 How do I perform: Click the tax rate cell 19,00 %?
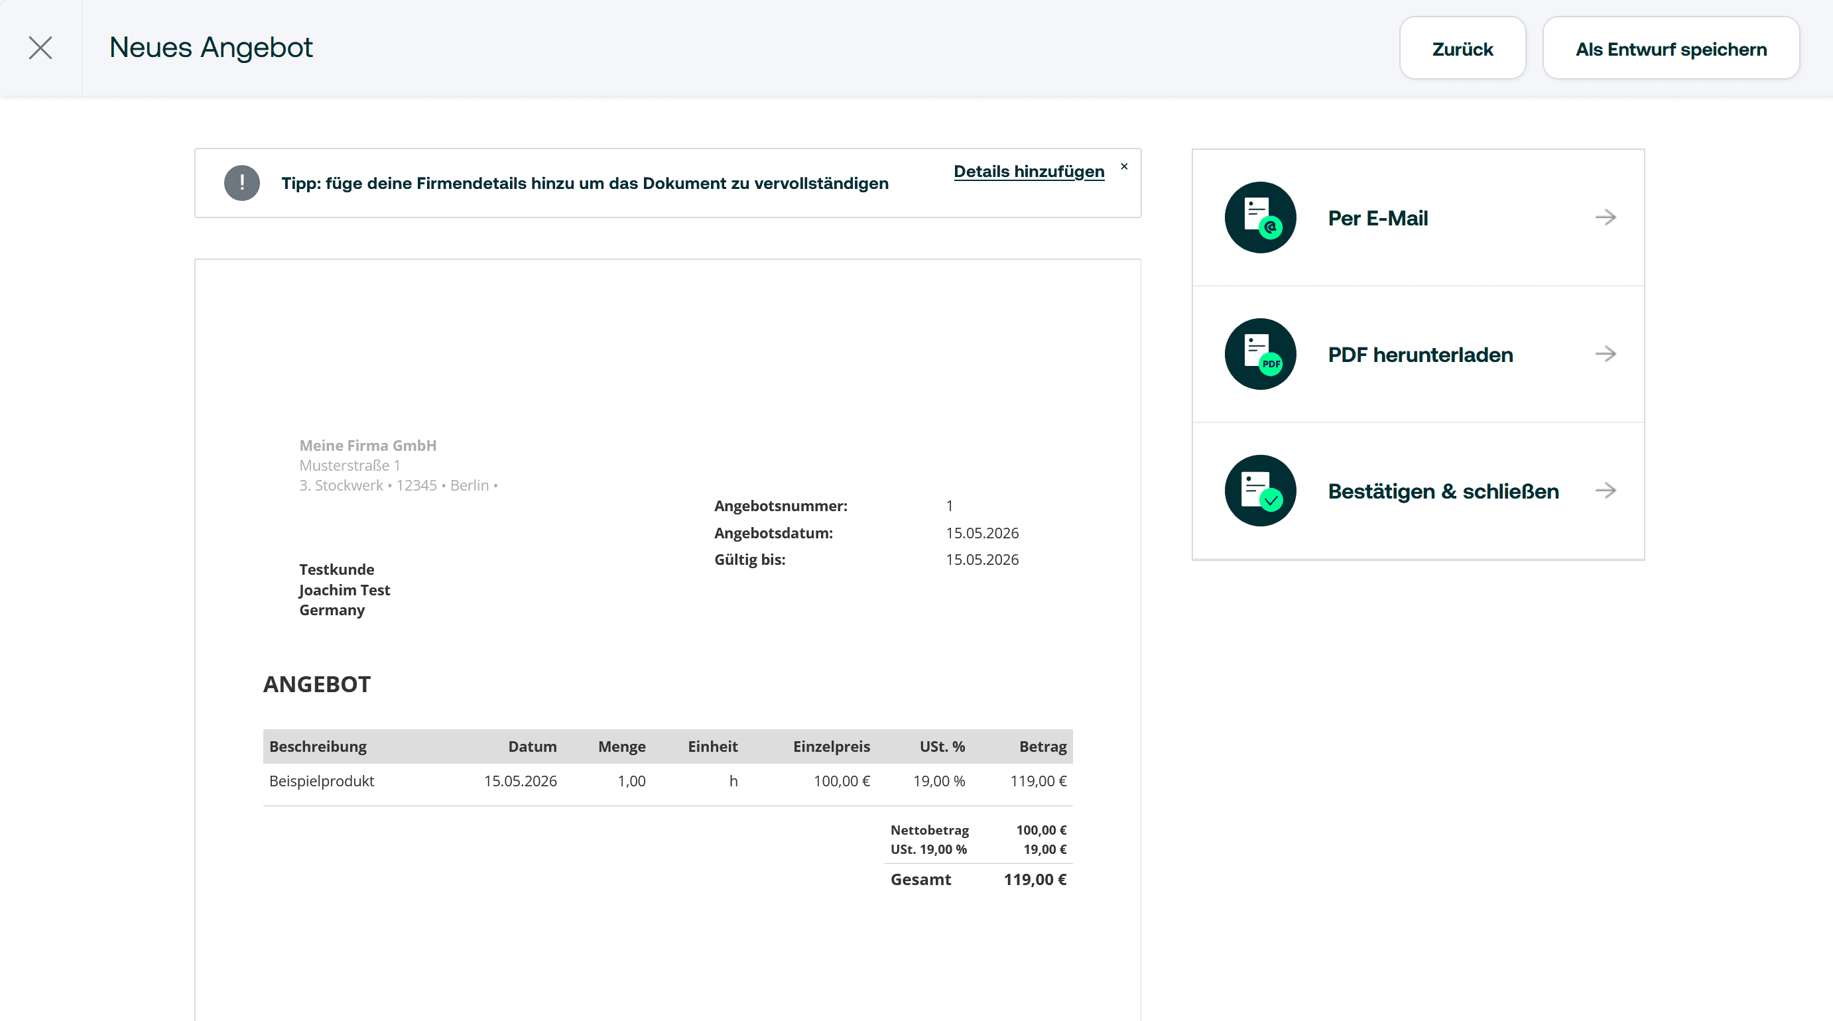click(939, 780)
